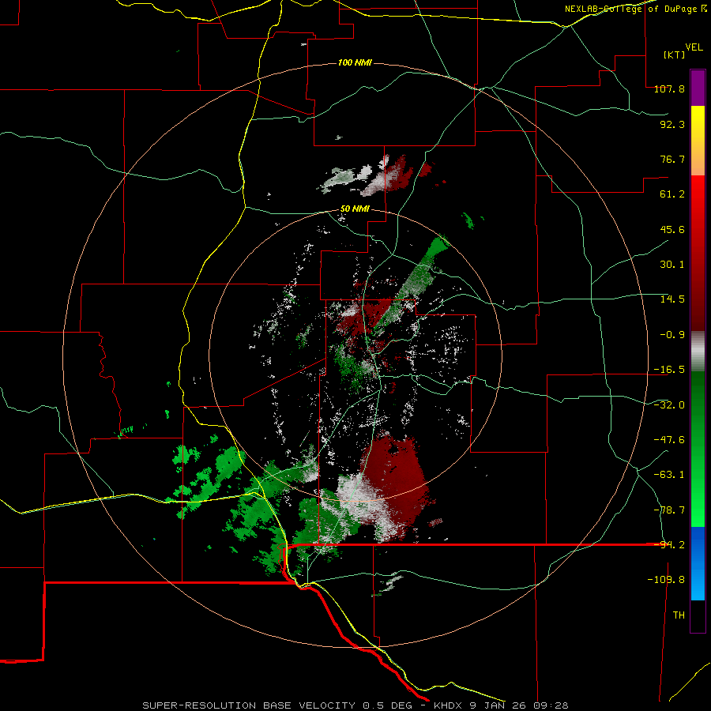Screen dimensions: 711x711
Task: Click the blue segment of the velocity color bar
Action: click(698, 563)
